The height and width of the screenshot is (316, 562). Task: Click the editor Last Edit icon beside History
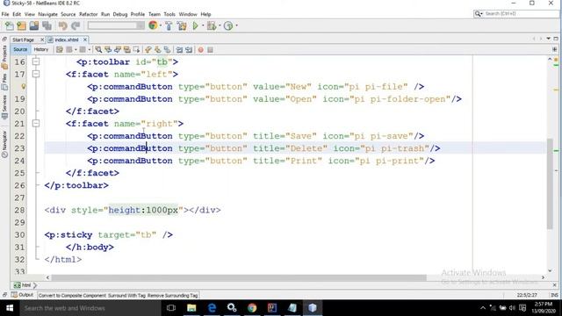(60, 50)
